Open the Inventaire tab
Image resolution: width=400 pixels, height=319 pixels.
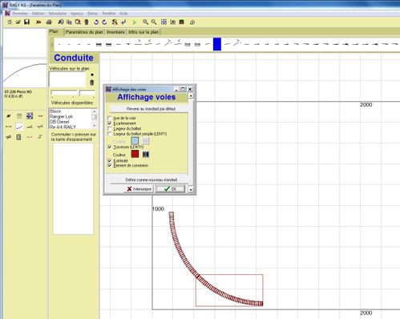(115, 32)
